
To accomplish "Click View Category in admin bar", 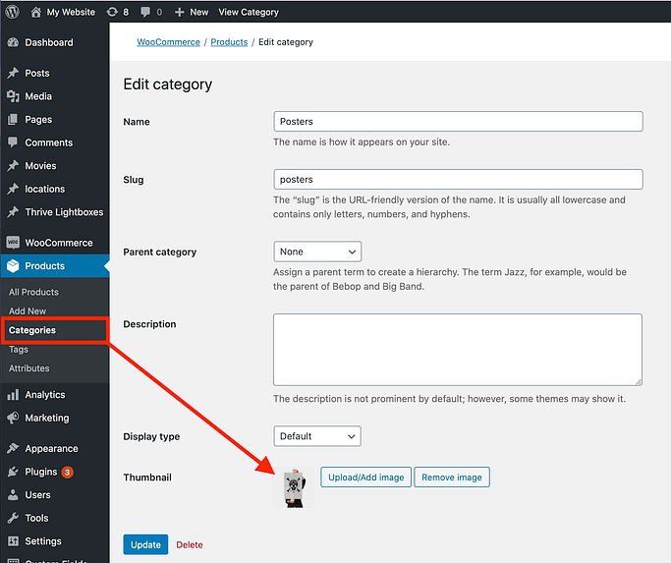I will pyautogui.click(x=249, y=12).
